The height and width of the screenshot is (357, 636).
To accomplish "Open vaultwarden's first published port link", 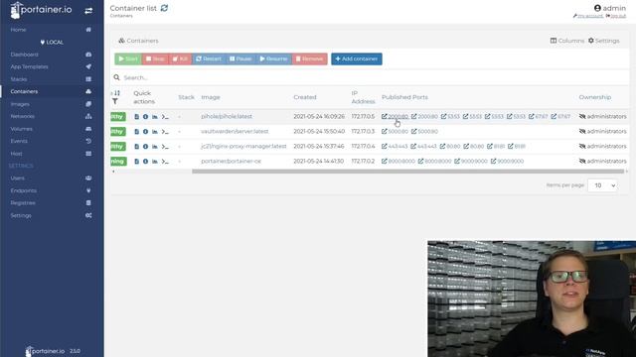I will (x=395, y=132).
